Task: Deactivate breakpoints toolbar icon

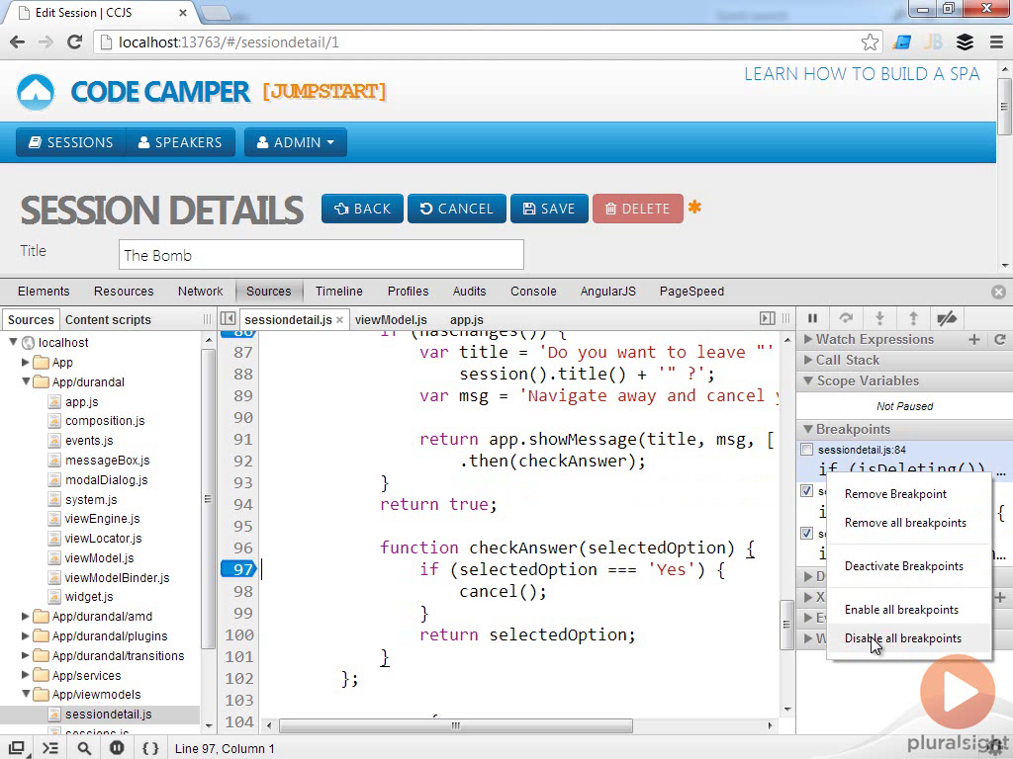Action: pyautogui.click(x=947, y=318)
